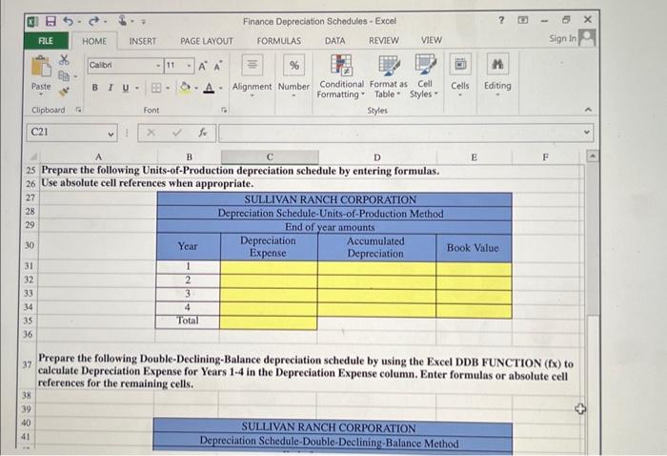Image resolution: width=667 pixels, height=456 pixels.
Task: Click yellow Total Depreciation Expense cell
Action: click(x=269, y=322)
